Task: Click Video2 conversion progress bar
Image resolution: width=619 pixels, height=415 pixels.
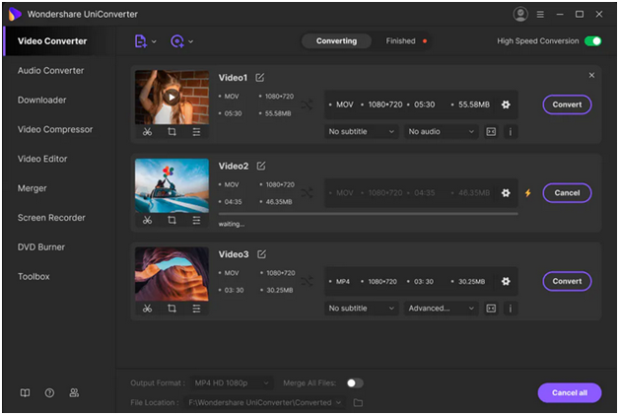Action: 368,214
